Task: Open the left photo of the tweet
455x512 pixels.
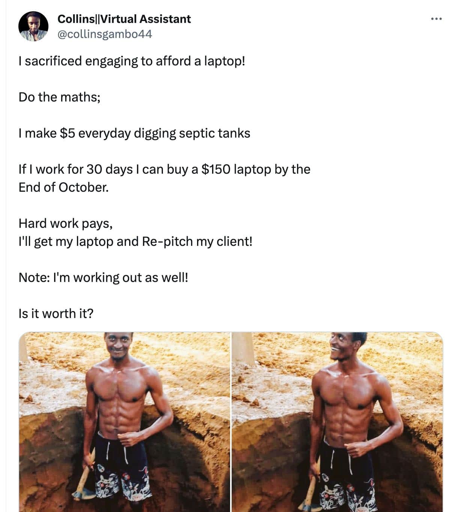Action: [x=124, y=421]
